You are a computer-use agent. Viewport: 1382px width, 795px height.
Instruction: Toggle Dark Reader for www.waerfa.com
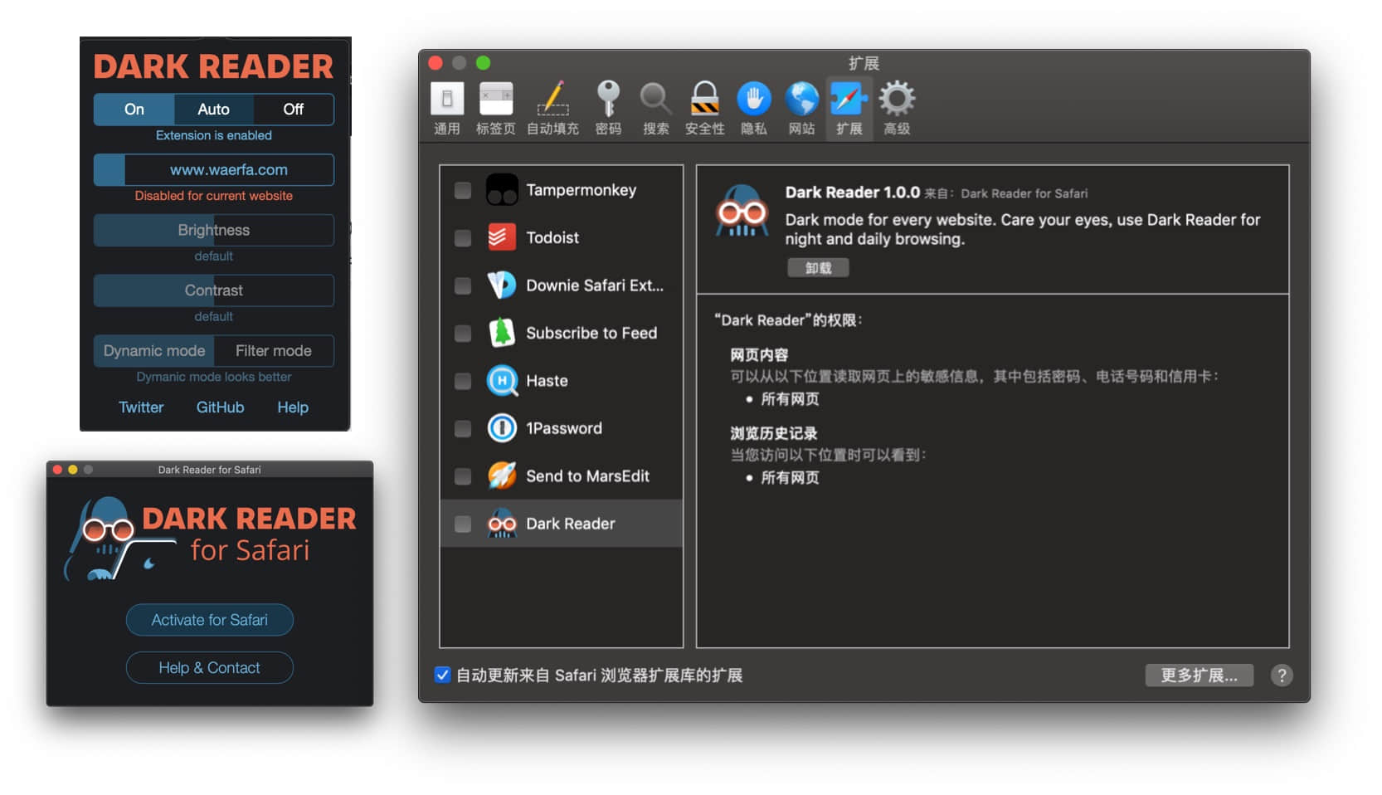pos(214,170)
